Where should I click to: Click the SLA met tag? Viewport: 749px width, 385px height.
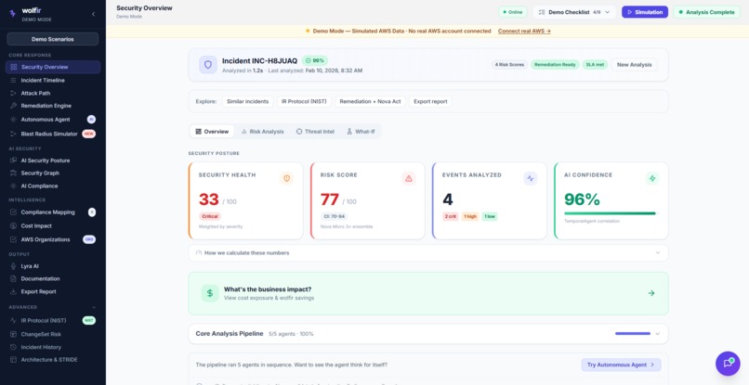(595, 64)
